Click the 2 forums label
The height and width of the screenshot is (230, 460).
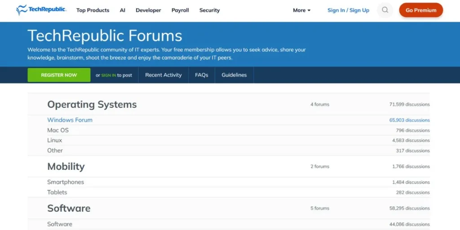click(320, 167)
